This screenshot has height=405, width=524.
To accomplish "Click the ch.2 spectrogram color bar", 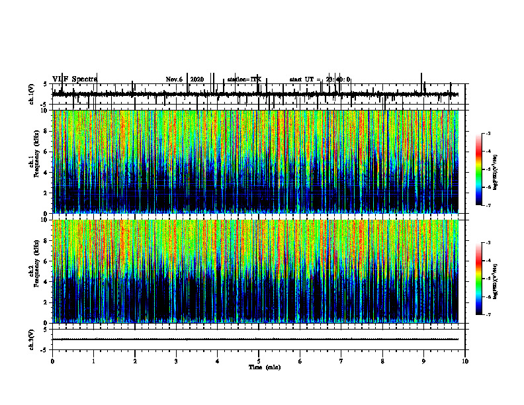I will coord(479,279).
